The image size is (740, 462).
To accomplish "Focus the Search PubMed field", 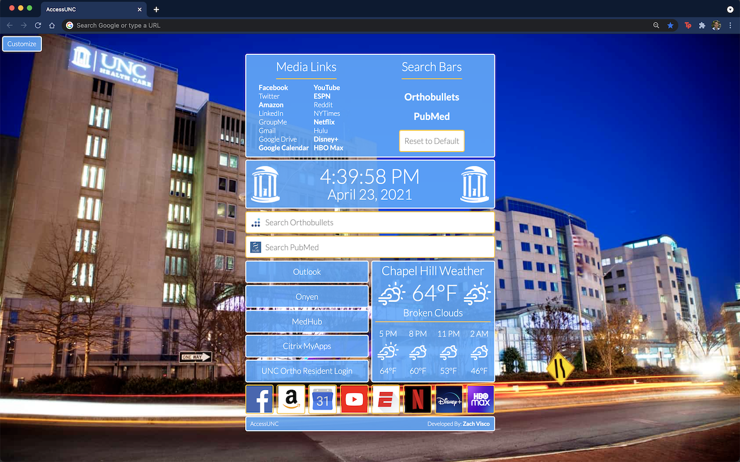I will 370,247.
